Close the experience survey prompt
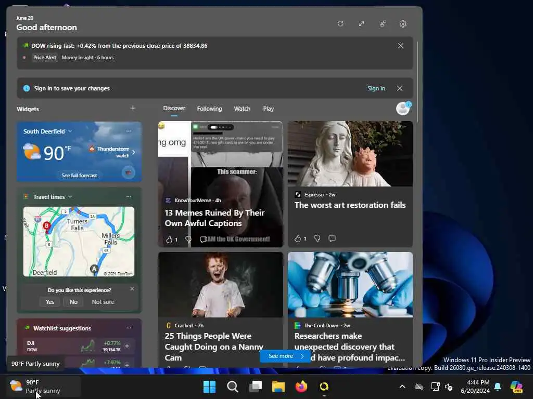Image resolution: width=533 pixels, height=399 pixels. pos(132,289)
